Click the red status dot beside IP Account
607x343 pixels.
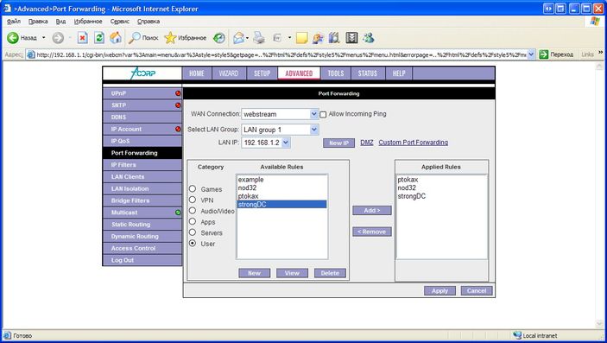pyautogui.click(x=178, y=129)
